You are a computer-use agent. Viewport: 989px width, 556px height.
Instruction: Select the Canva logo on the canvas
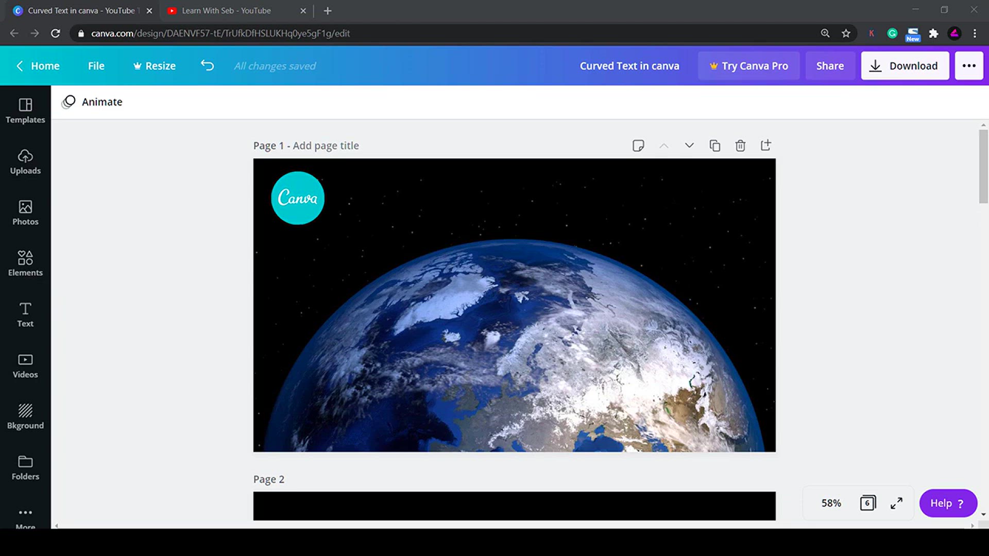[x=298, y=198]
